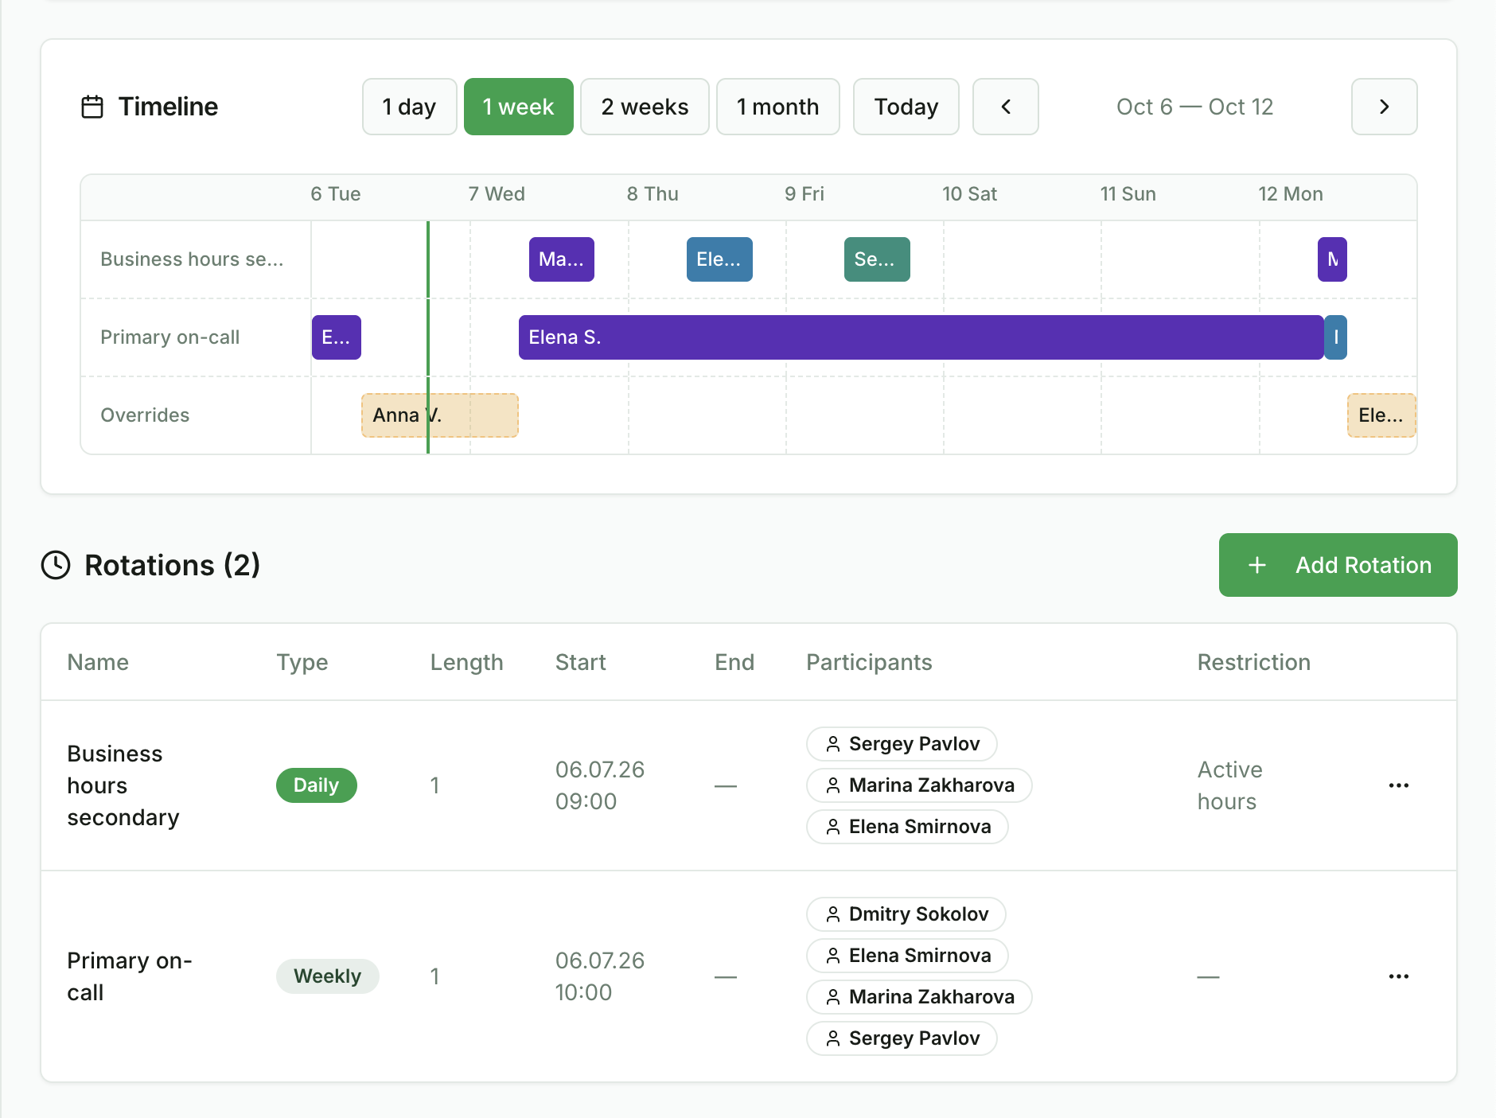The height and width of the screenshot is (1118, 1496).
Task: Click the 'Oct 6 — Oct 12' date range
Action: point(1194,107)
